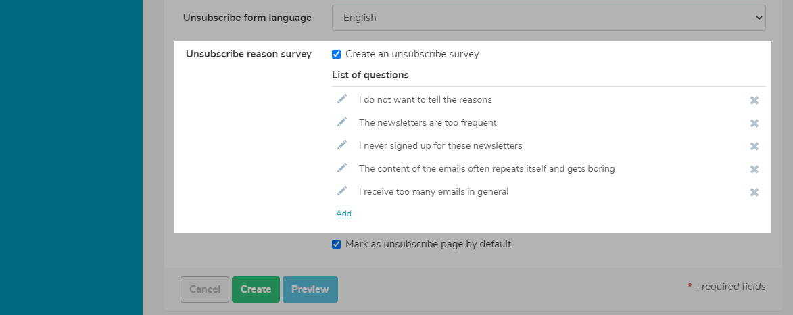Toggle 'Mark as unsubscribe page by default'
This screenshot has width=793, height=315.
click(337, 245)
